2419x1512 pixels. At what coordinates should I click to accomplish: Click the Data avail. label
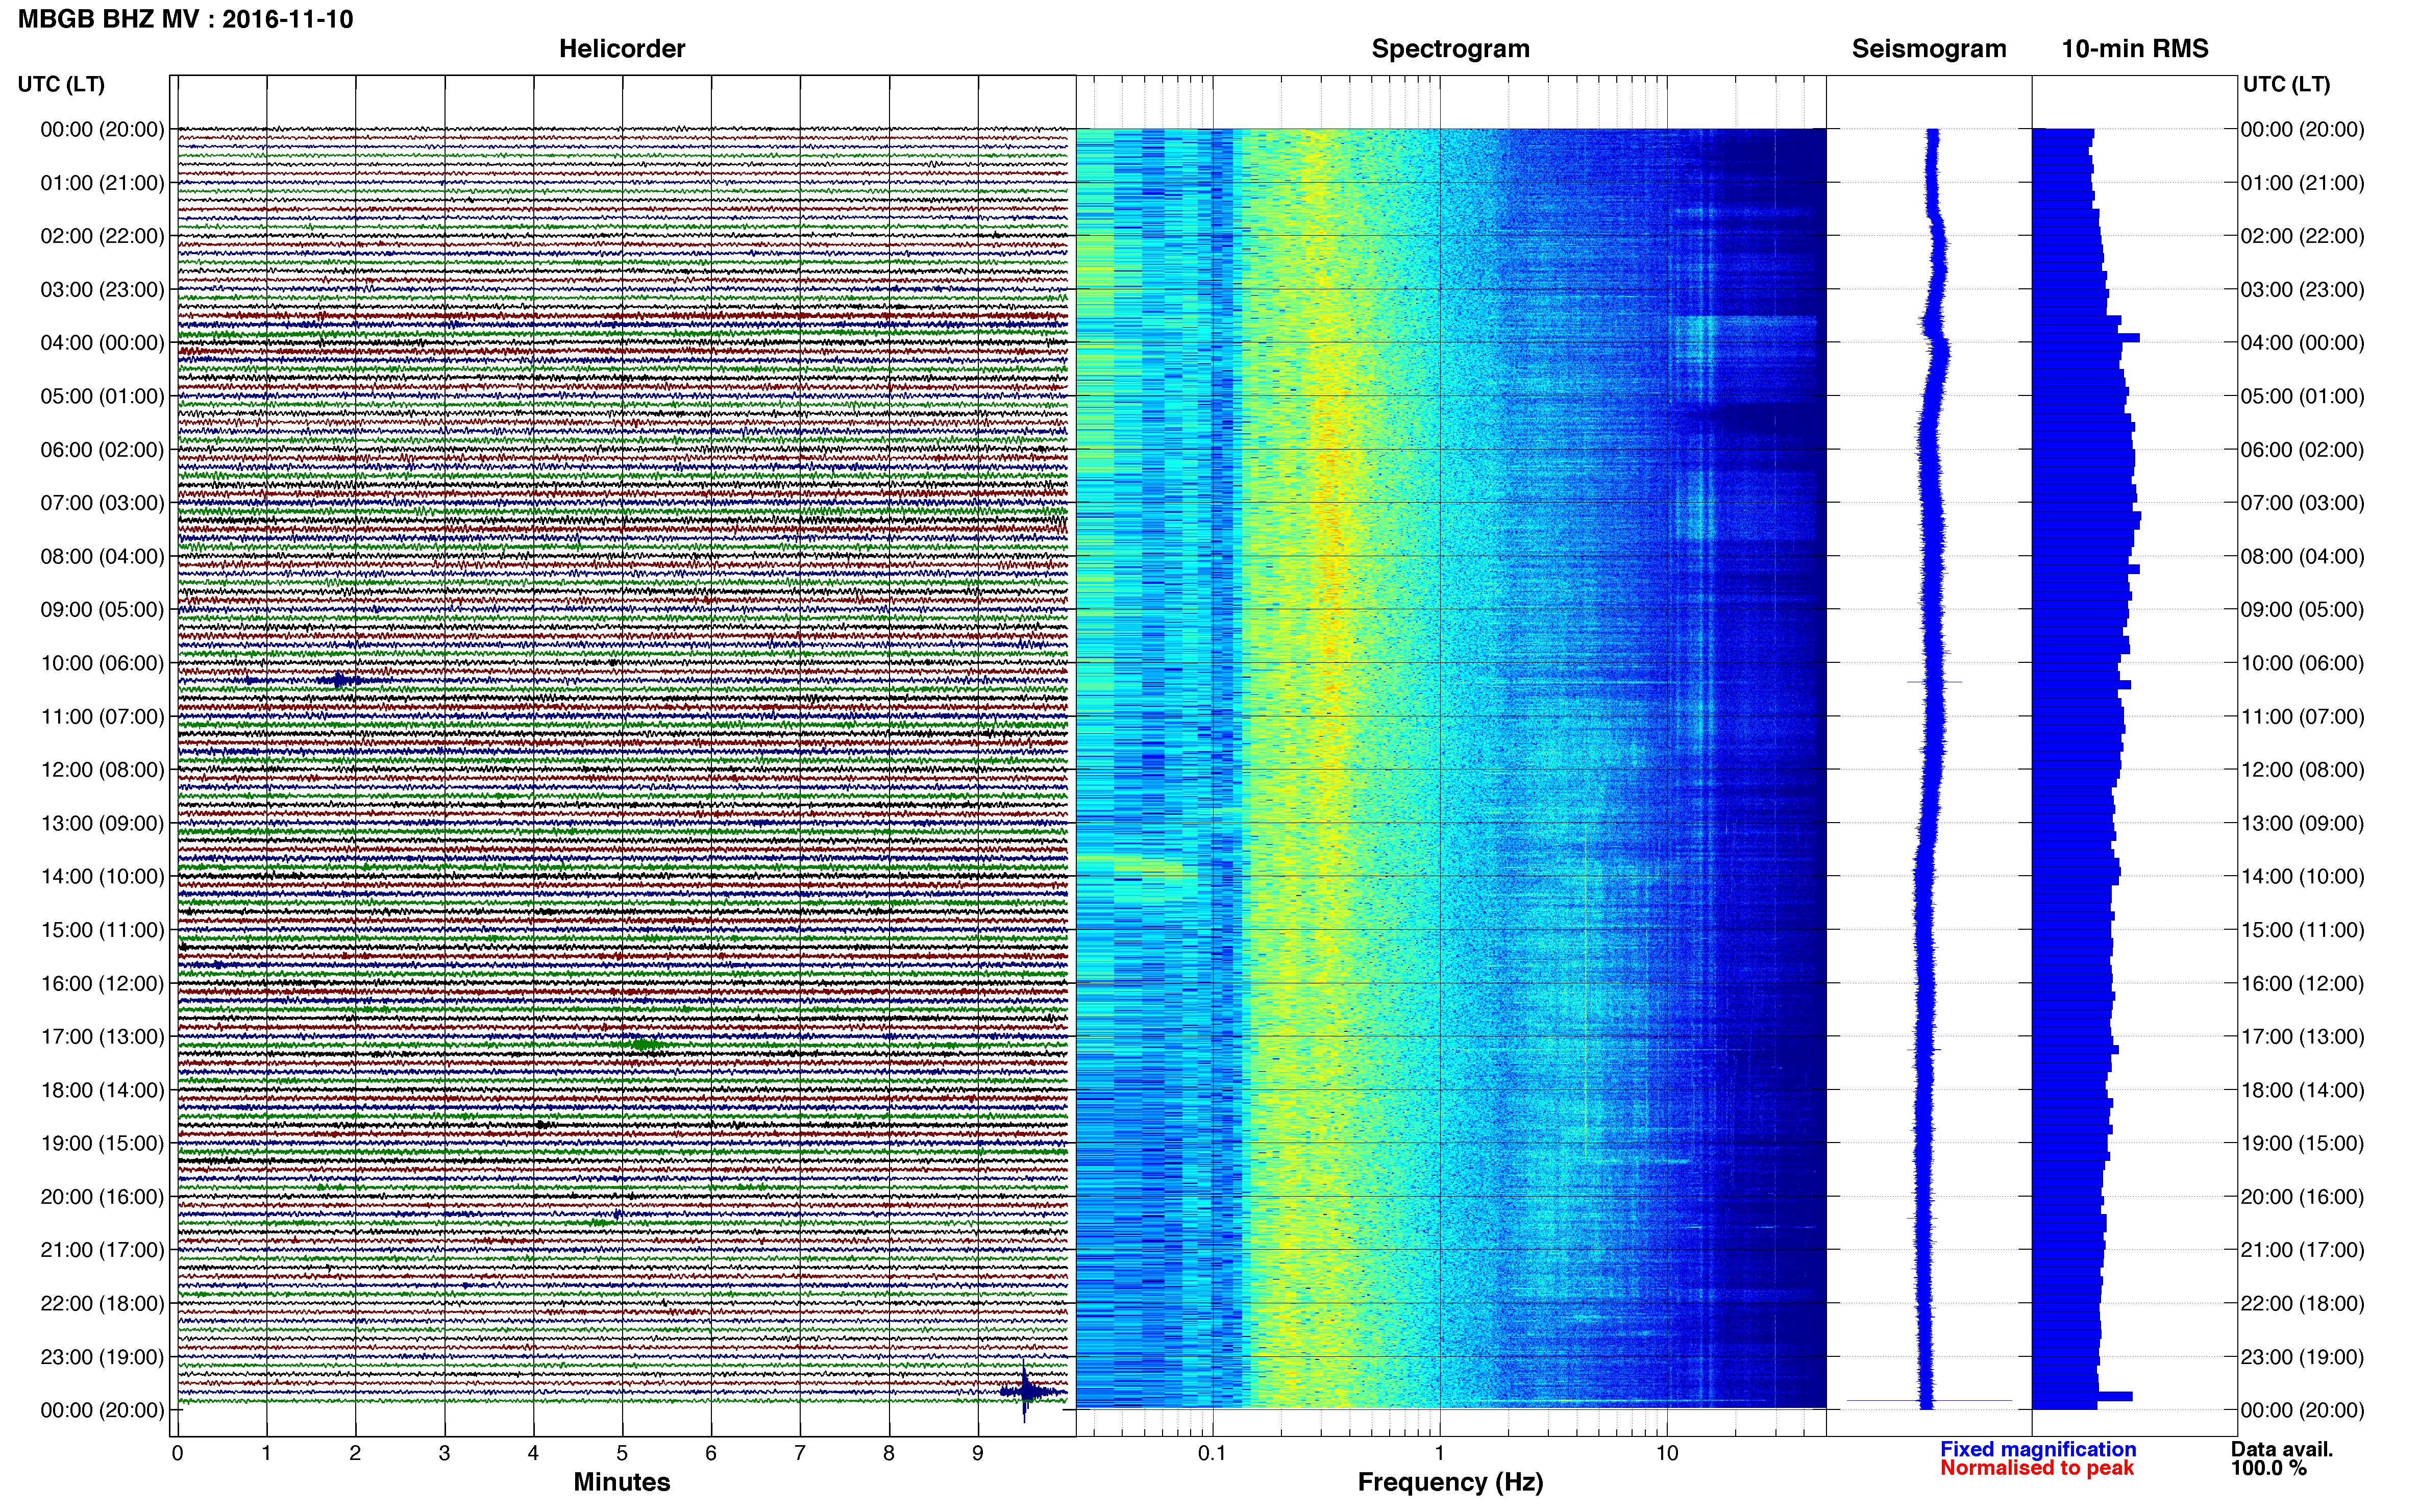tap(2281, 1449)
